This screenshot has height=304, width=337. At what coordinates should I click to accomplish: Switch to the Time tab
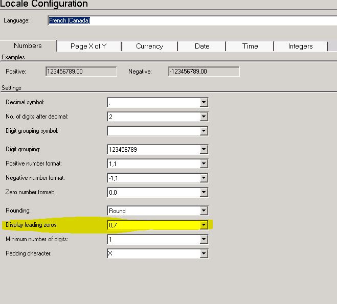click(250, 46)
